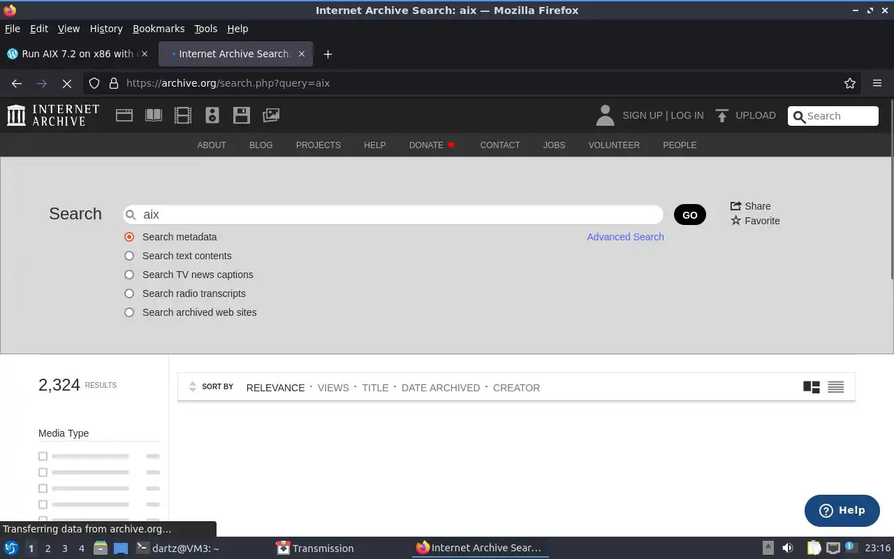View site security lock info

click(x=114, y=83)
